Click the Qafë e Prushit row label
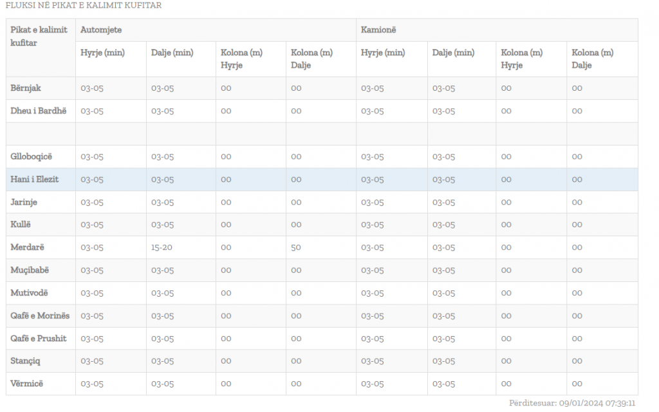Image resolution: width=659 pixels, height=412 pixels. [39, 339]
